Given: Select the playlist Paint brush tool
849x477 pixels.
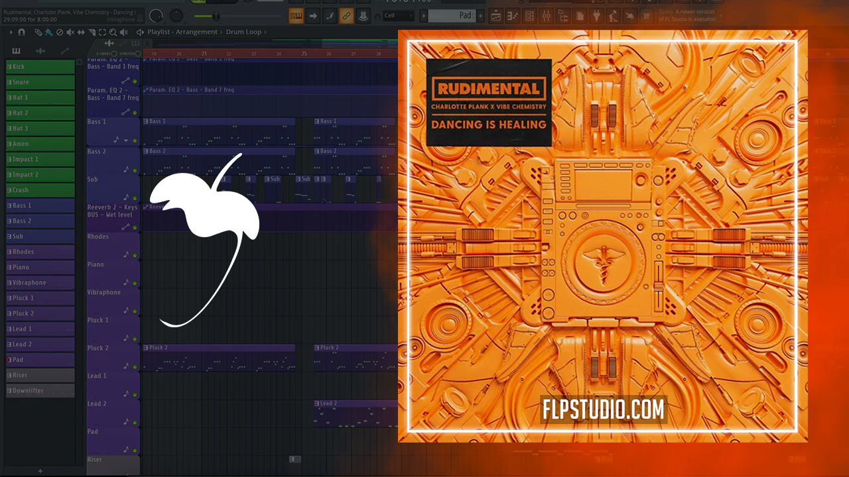Looking at the screenshot, I should [x=49, y=32].
